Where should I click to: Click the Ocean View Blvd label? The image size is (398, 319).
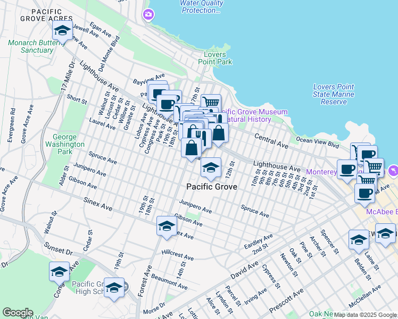[318, 143]
